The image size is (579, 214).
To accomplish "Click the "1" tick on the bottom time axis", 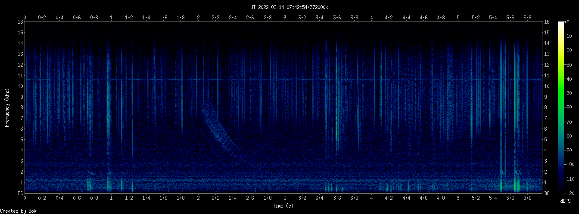I will (x=112, y=198).
